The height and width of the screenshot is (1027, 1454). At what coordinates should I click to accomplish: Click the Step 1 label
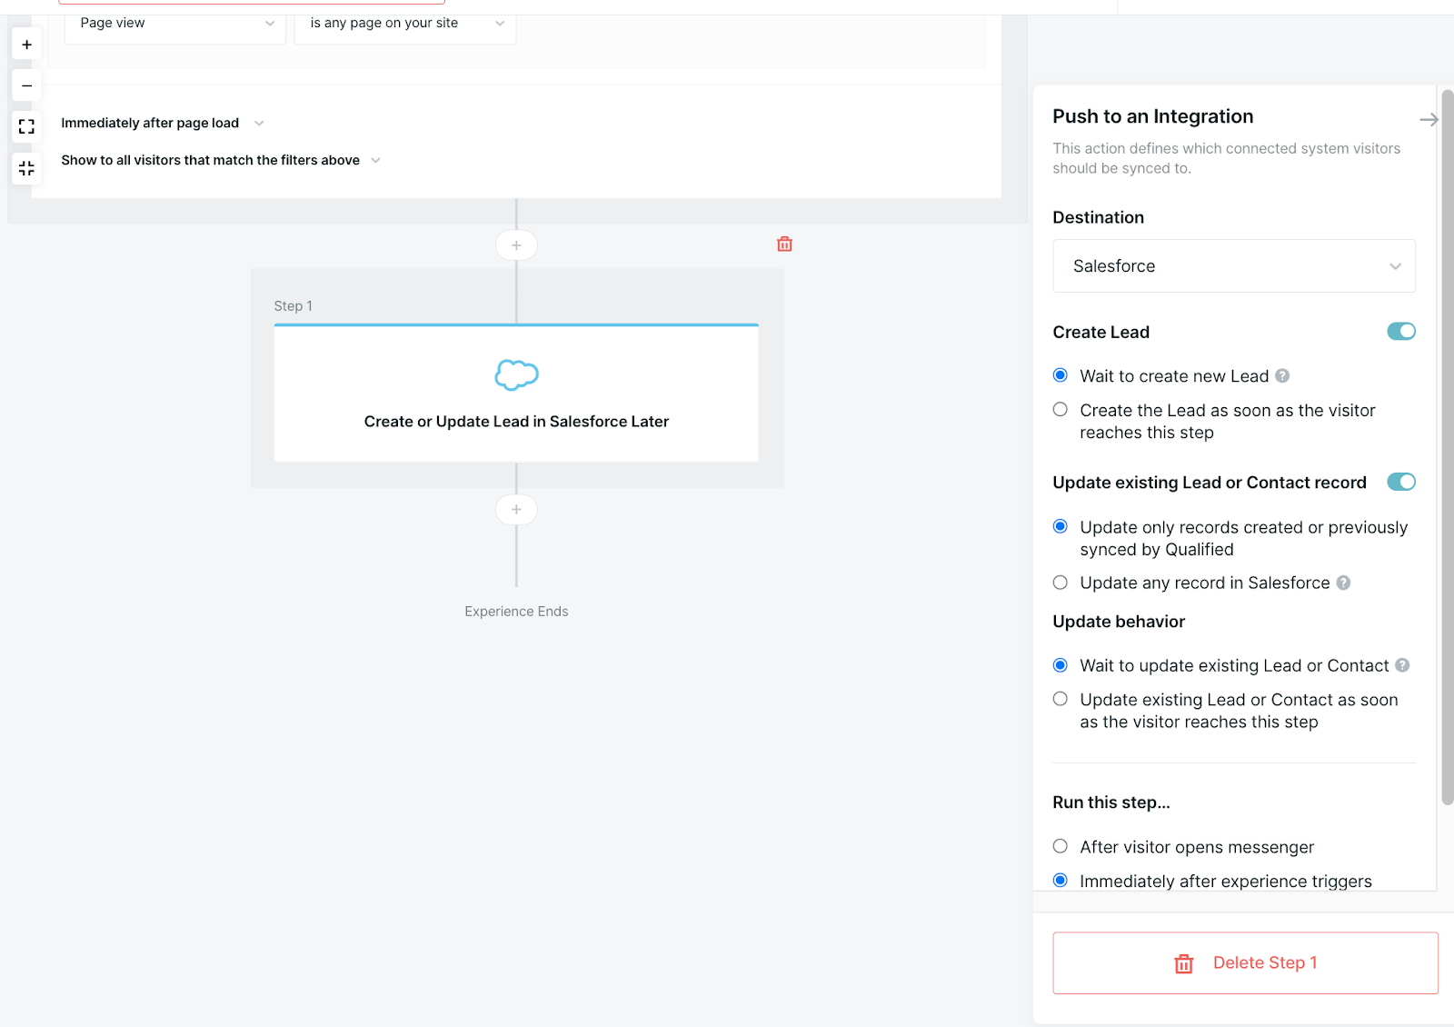[293, 306]
